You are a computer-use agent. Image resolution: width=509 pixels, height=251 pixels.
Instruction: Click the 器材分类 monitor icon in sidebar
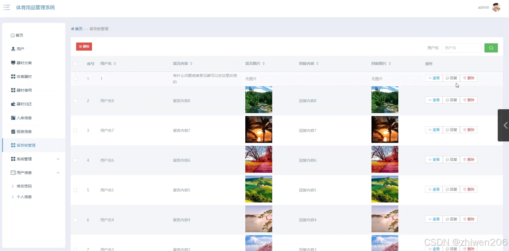coord(13,63)
